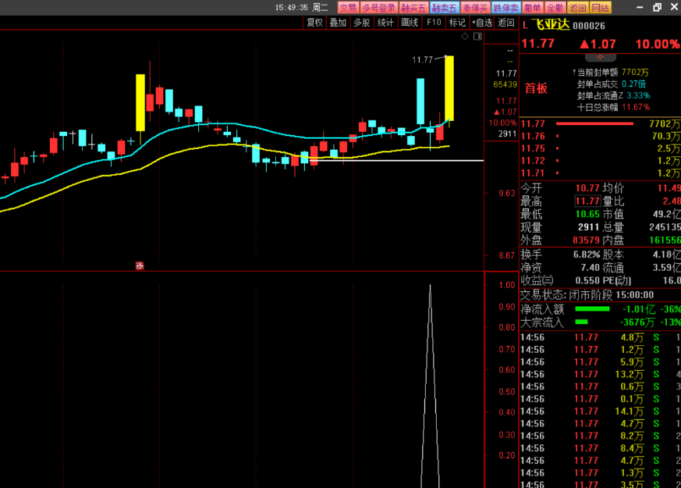Toggle the side panel layout icon
The height and width of the screenshot is (488, 681).
click(477, 37)
